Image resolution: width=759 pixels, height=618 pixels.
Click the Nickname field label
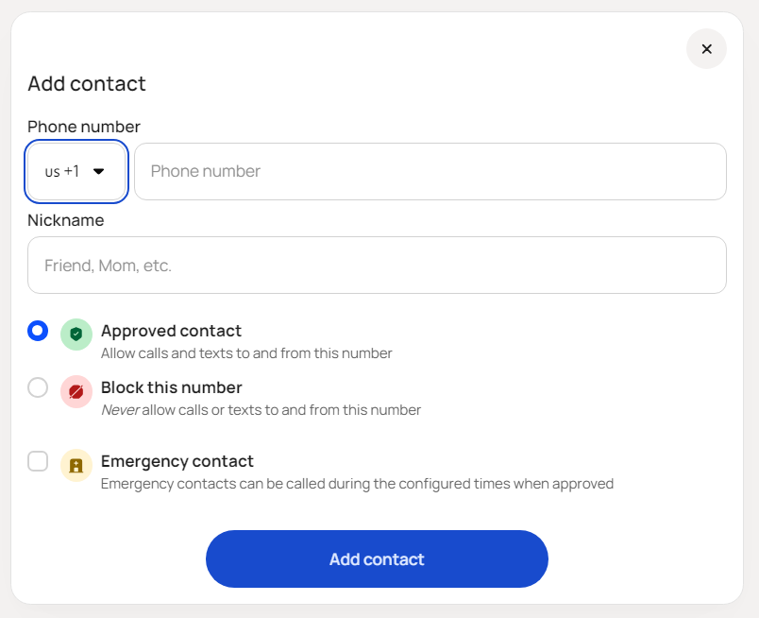point(66,220)
